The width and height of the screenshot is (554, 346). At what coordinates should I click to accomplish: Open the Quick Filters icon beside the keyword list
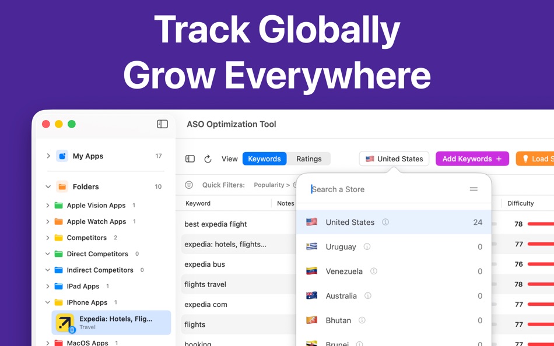pos(189,185)
